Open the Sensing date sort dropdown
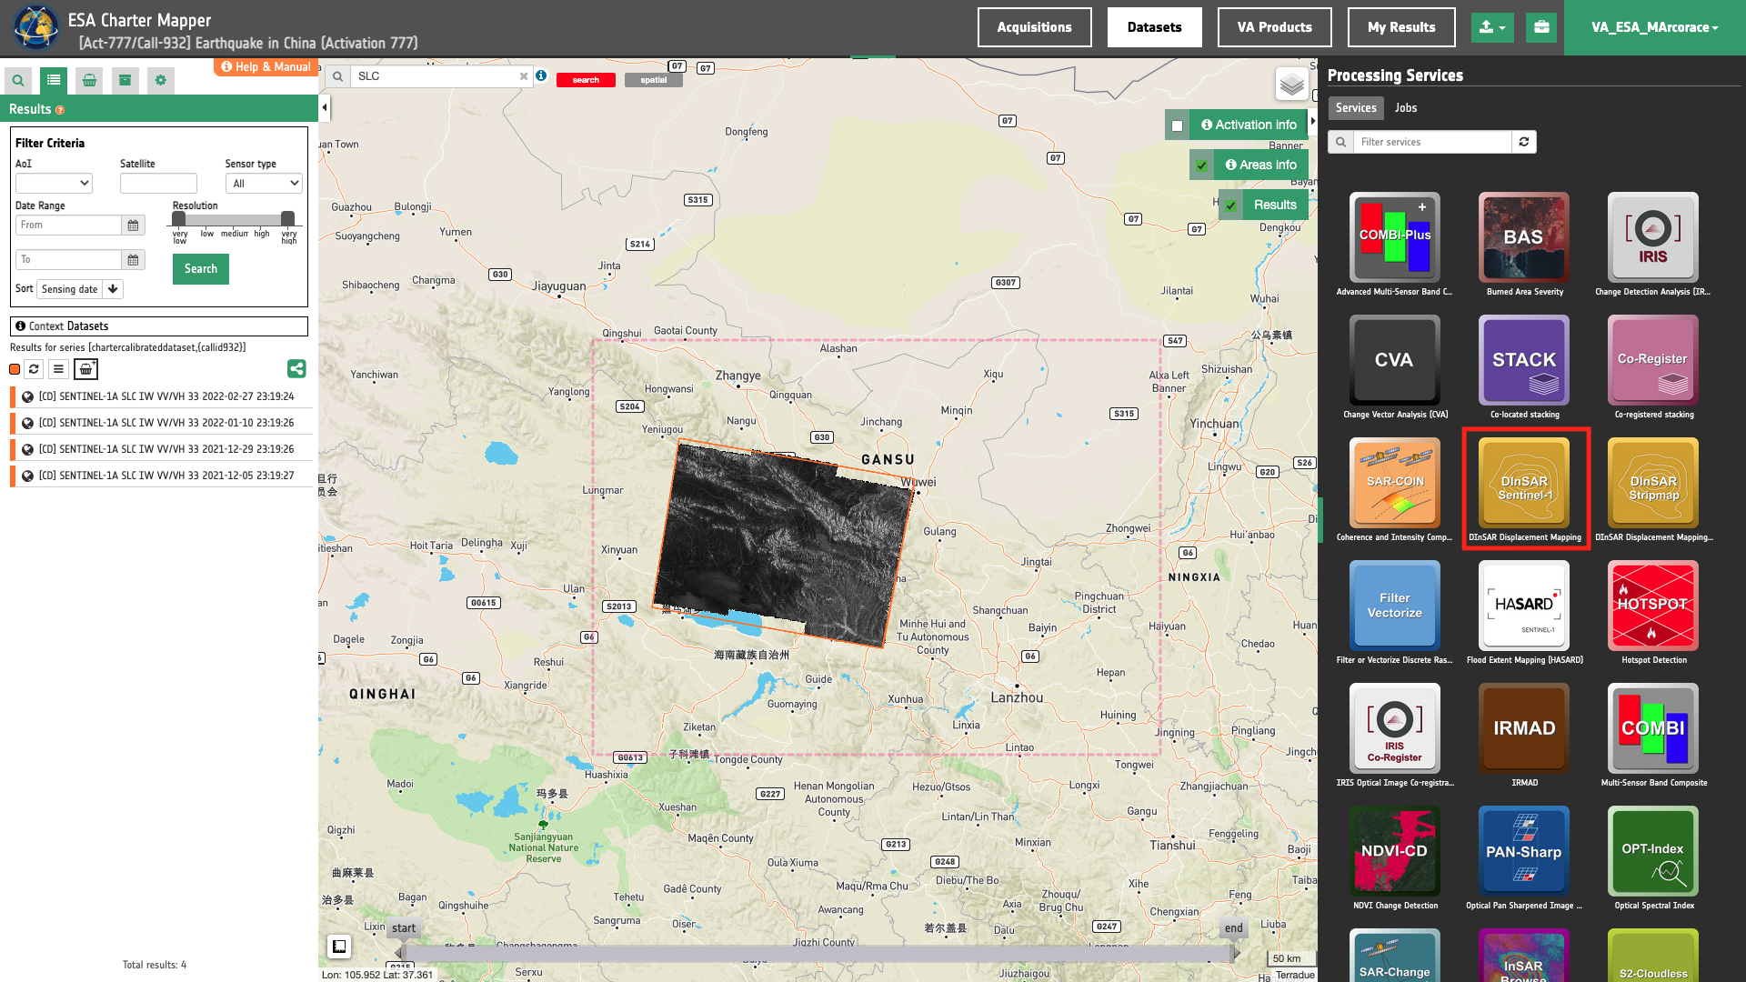 coord(70,289)
